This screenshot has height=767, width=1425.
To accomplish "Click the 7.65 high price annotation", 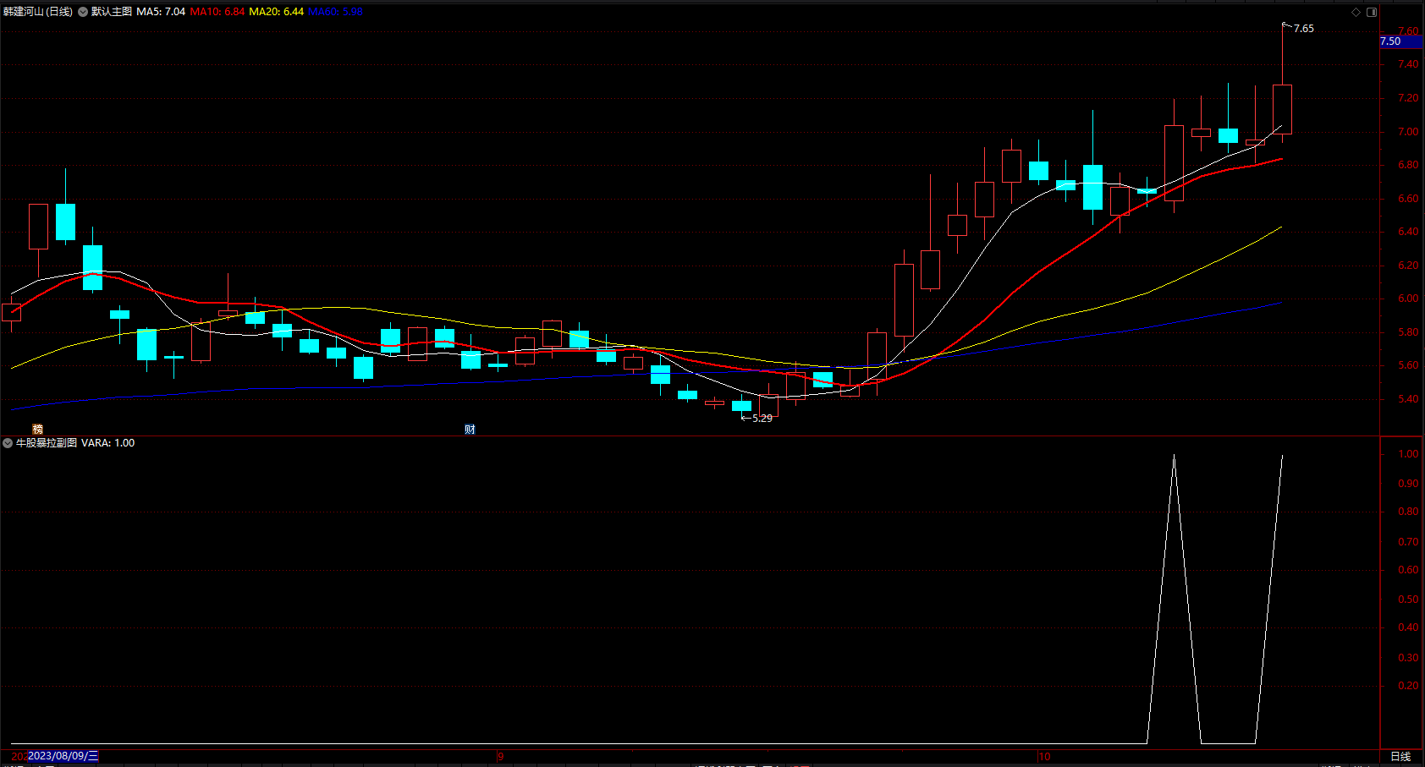I will click(x=1304, y=29).
